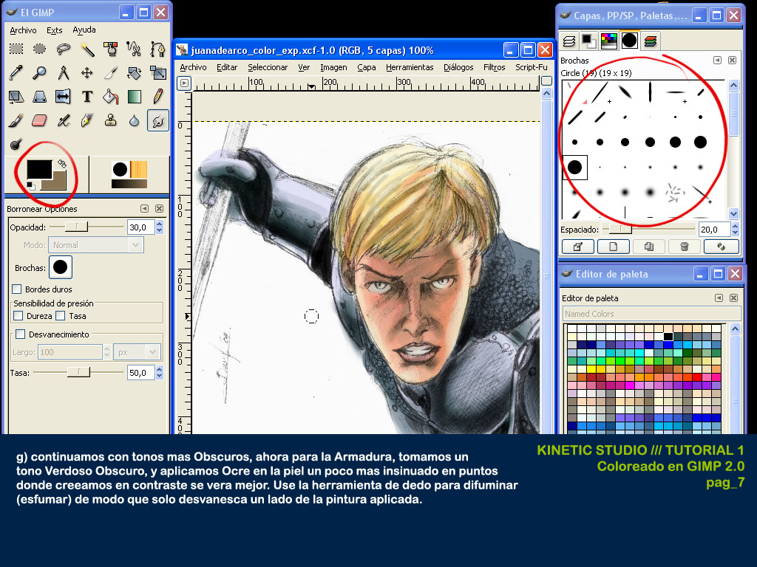Select the Intelligent Scissors tool

[x=134, y=49]
